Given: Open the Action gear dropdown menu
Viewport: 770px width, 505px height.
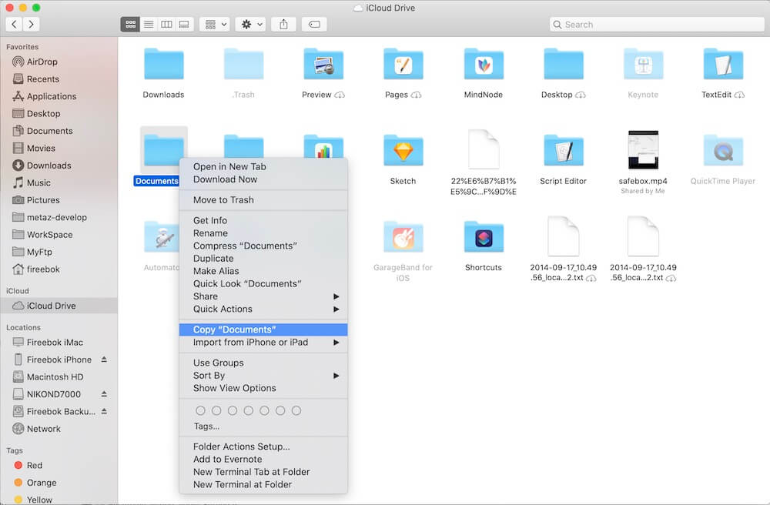Looking at the screenshot, I should [252, 25].
